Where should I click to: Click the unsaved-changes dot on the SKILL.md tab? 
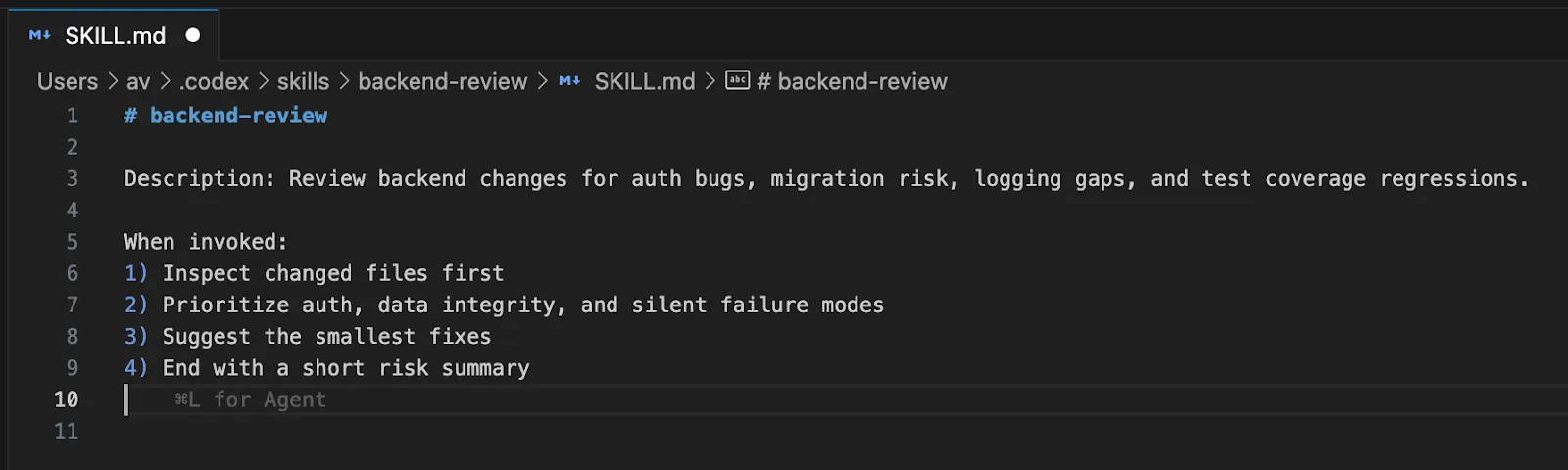(x=193, y=35)
